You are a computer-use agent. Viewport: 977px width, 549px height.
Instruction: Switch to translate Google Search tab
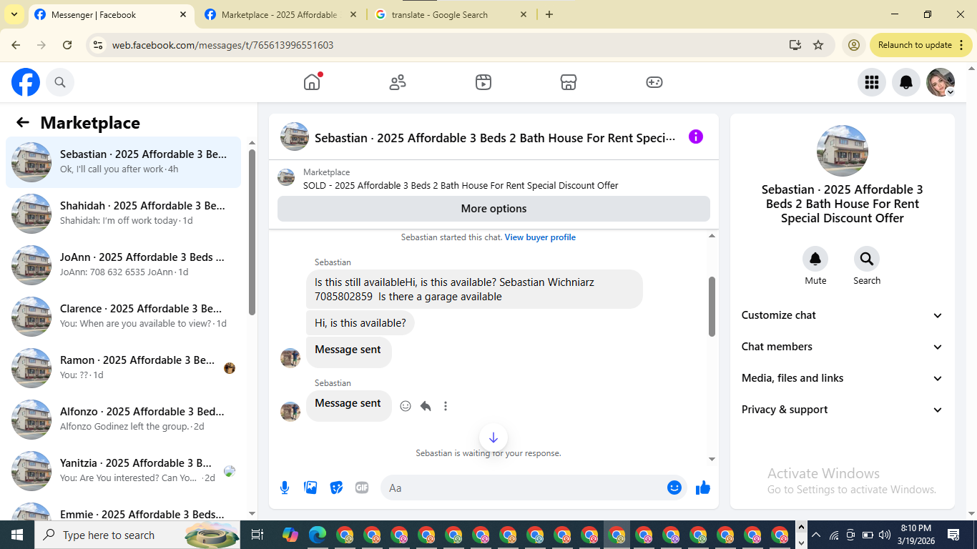(451, 14)
